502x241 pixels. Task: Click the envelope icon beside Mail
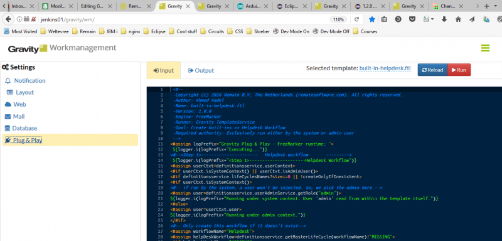[x=8, y=117]
